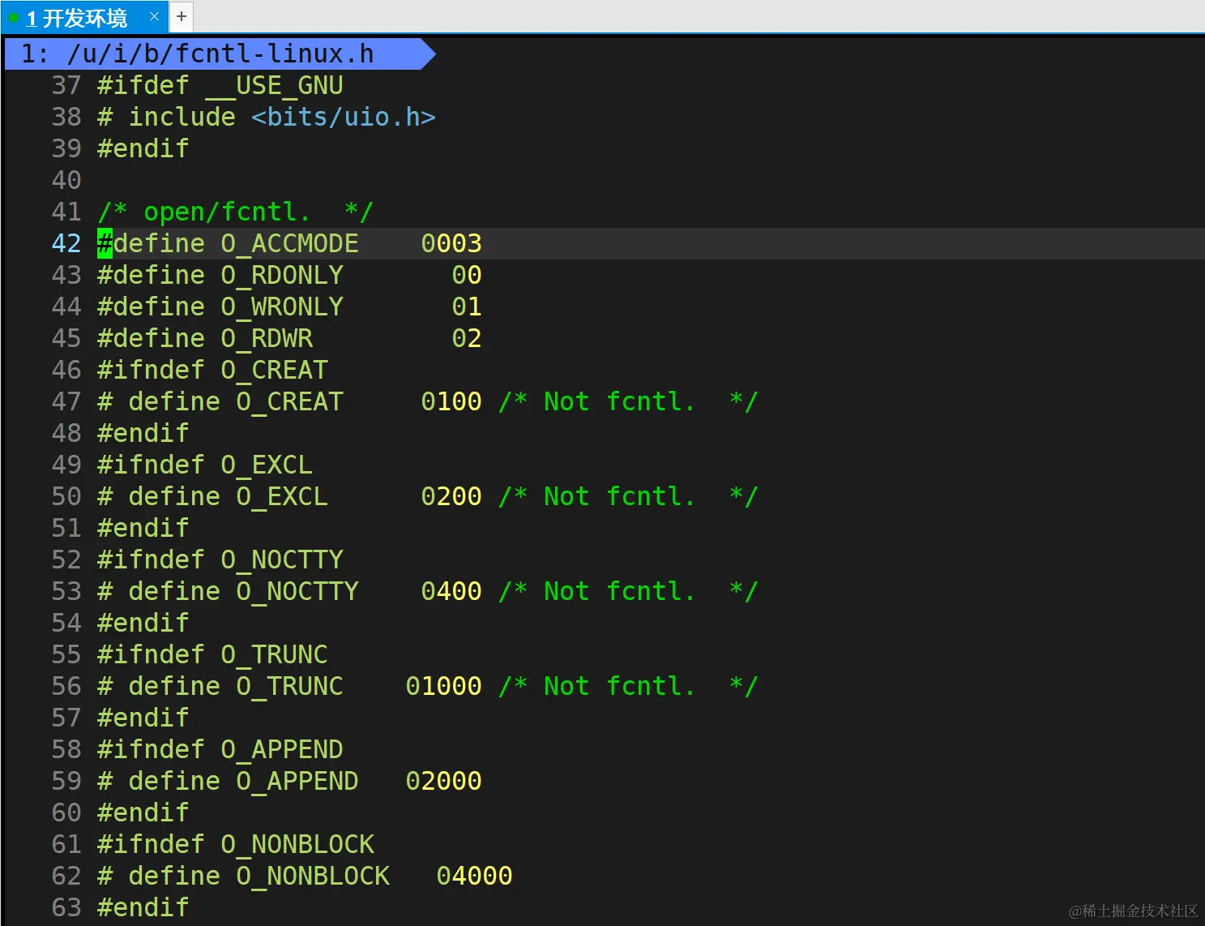Click the O_RDWR define
The width and height of the screenshot is (1205, 926).
click(204, 338)
